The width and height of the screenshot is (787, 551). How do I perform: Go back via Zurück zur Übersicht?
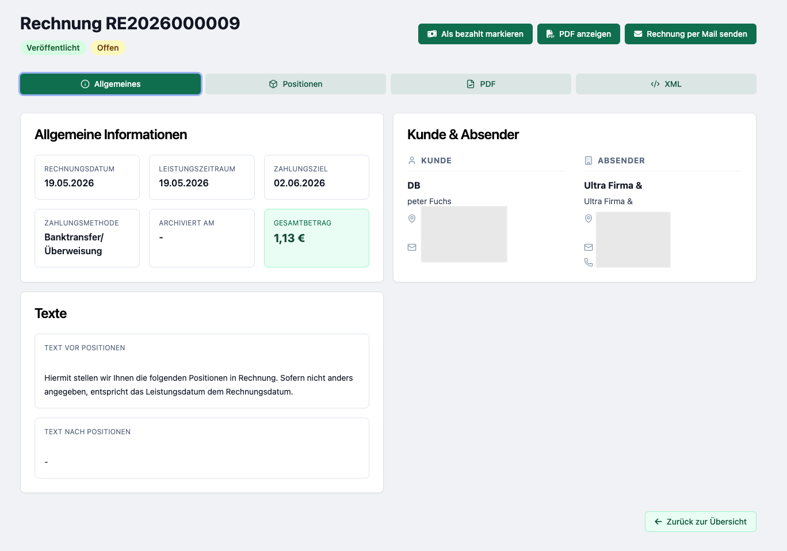[x=701, y=522]
